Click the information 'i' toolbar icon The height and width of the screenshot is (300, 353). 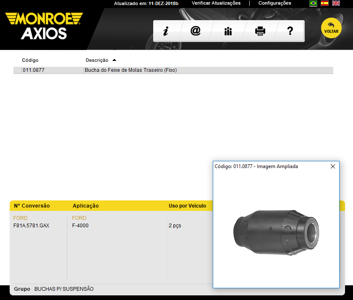(x=166, y=31)
